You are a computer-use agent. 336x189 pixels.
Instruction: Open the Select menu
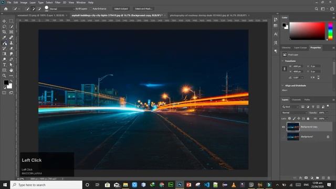[x=49, y=3]
